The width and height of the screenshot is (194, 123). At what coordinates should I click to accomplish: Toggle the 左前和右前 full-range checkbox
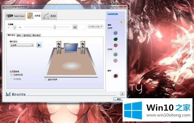click(x=12, y=75)
